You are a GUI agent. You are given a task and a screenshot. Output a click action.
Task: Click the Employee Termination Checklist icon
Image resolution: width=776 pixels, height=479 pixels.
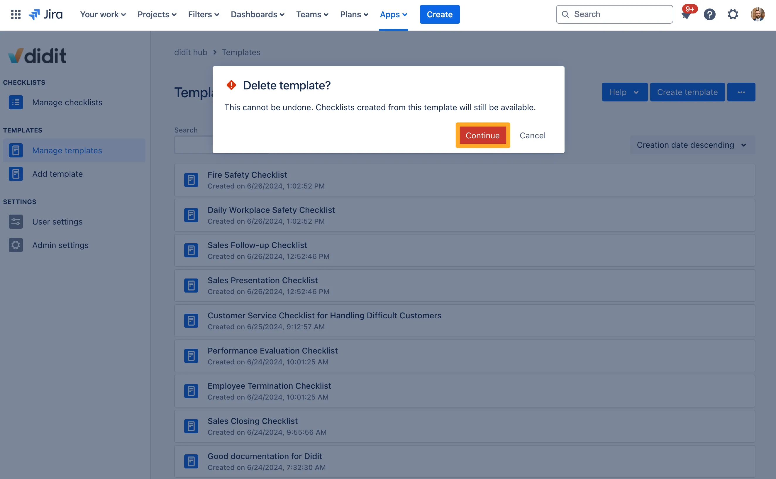(x=191, y=391)
